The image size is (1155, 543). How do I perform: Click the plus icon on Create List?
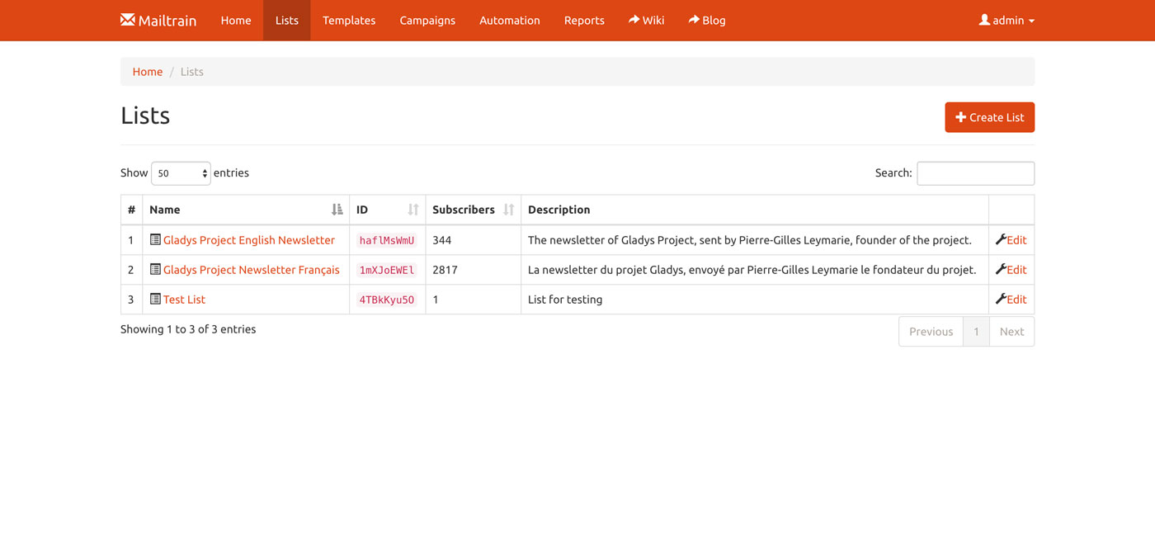tap(960, 117)
